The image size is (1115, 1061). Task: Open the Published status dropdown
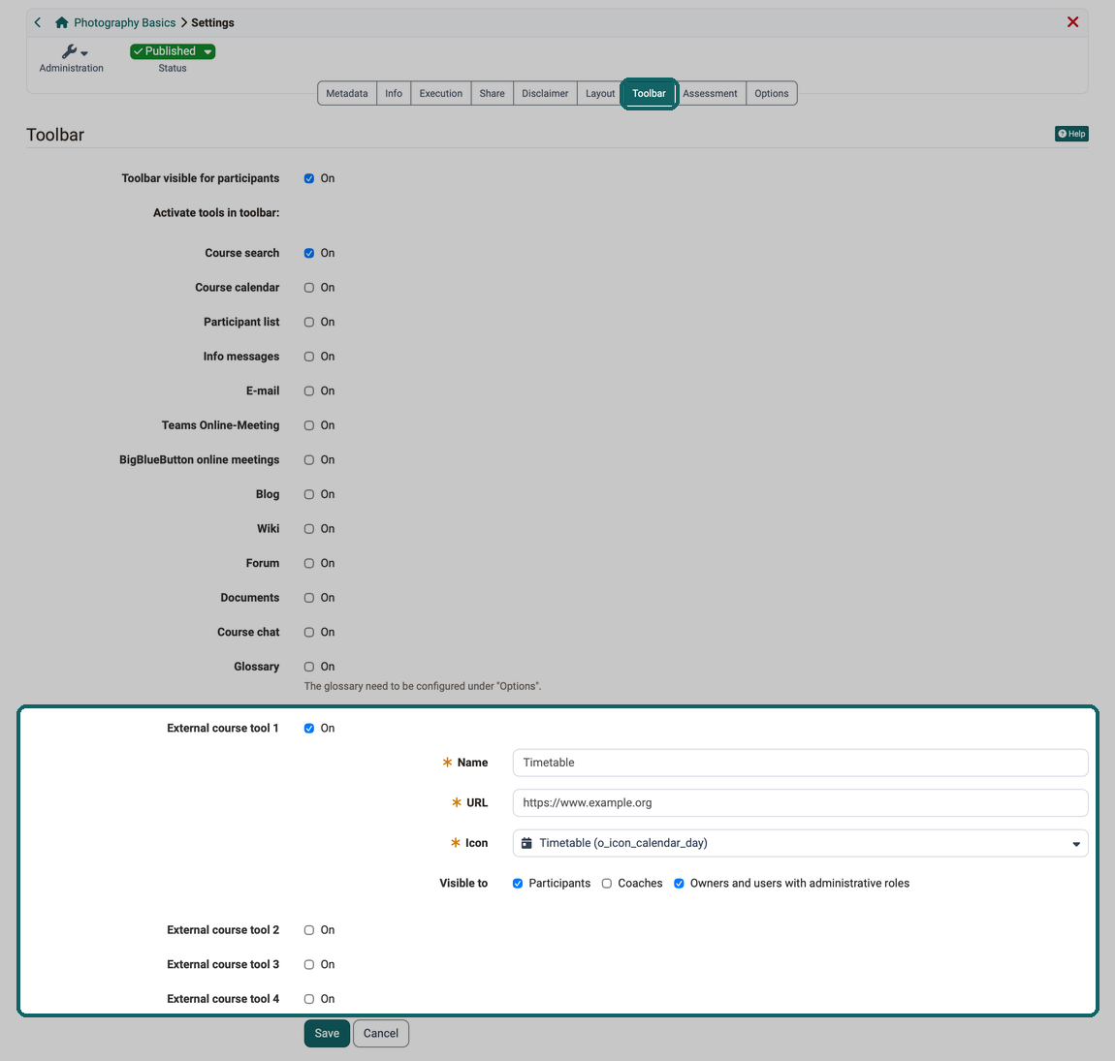172,51
